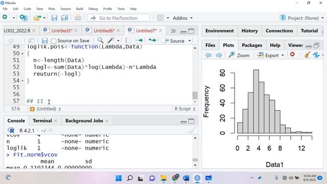This screenshot has width=327, height=184.
Task: Switch to the Files tab
Action: tap(210, 45)
